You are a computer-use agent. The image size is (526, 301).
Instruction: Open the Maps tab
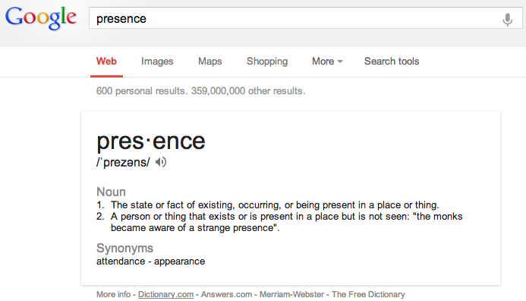coord(210,61)
